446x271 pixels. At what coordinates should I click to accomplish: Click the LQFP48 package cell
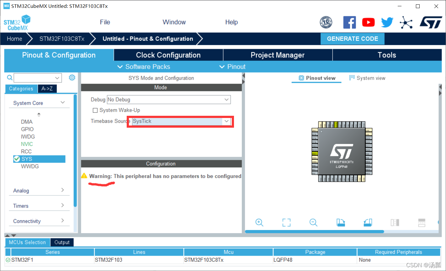[315, 260]
